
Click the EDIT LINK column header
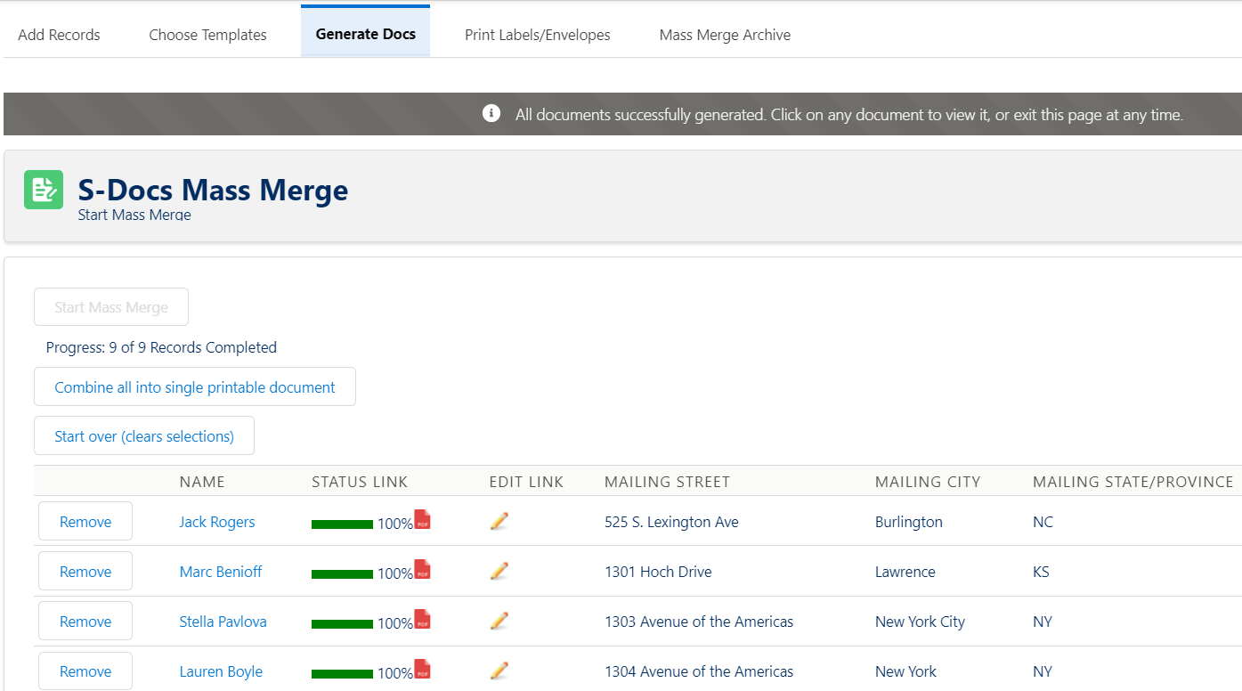pyautogui.click(x=526, y=482)
